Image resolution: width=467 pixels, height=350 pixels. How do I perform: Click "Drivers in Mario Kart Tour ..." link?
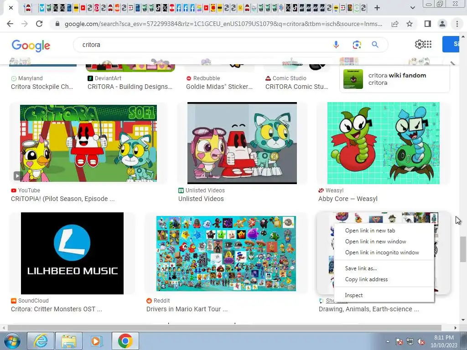tap(187, 309)
